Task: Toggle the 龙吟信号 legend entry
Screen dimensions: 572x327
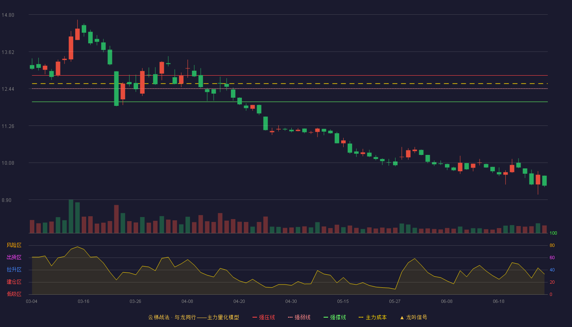Action: [413, 317]
